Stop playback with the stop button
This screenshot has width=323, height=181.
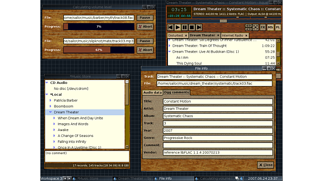click(x=192, y=27)
